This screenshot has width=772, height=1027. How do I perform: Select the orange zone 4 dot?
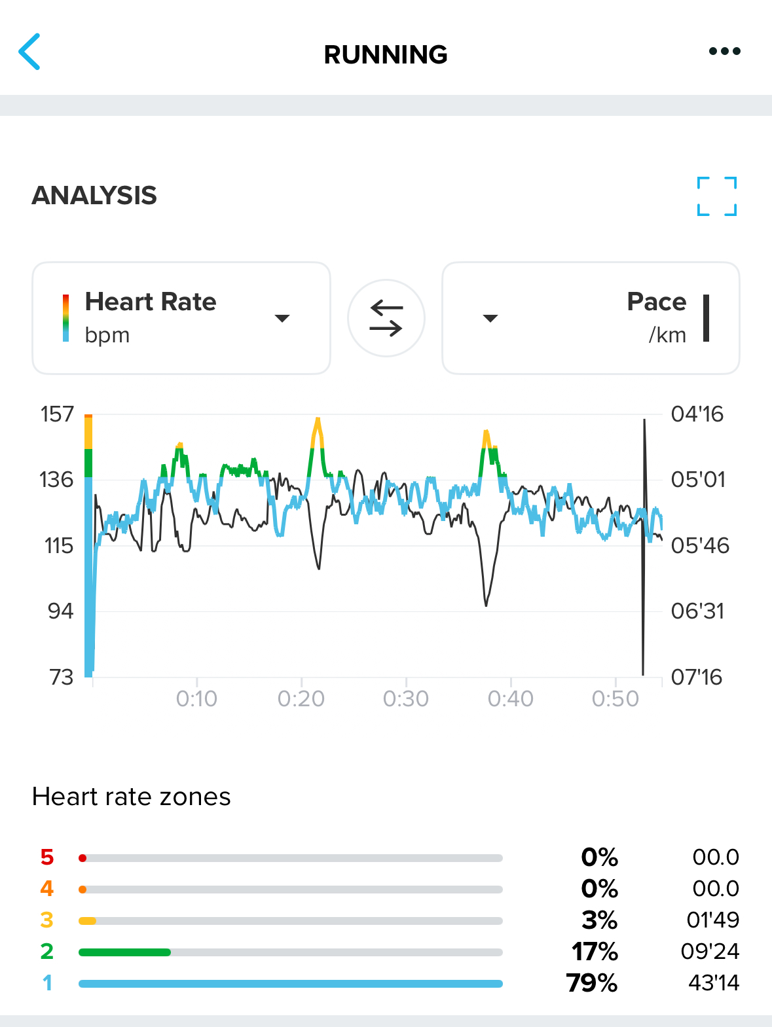(x=83, y=890)
